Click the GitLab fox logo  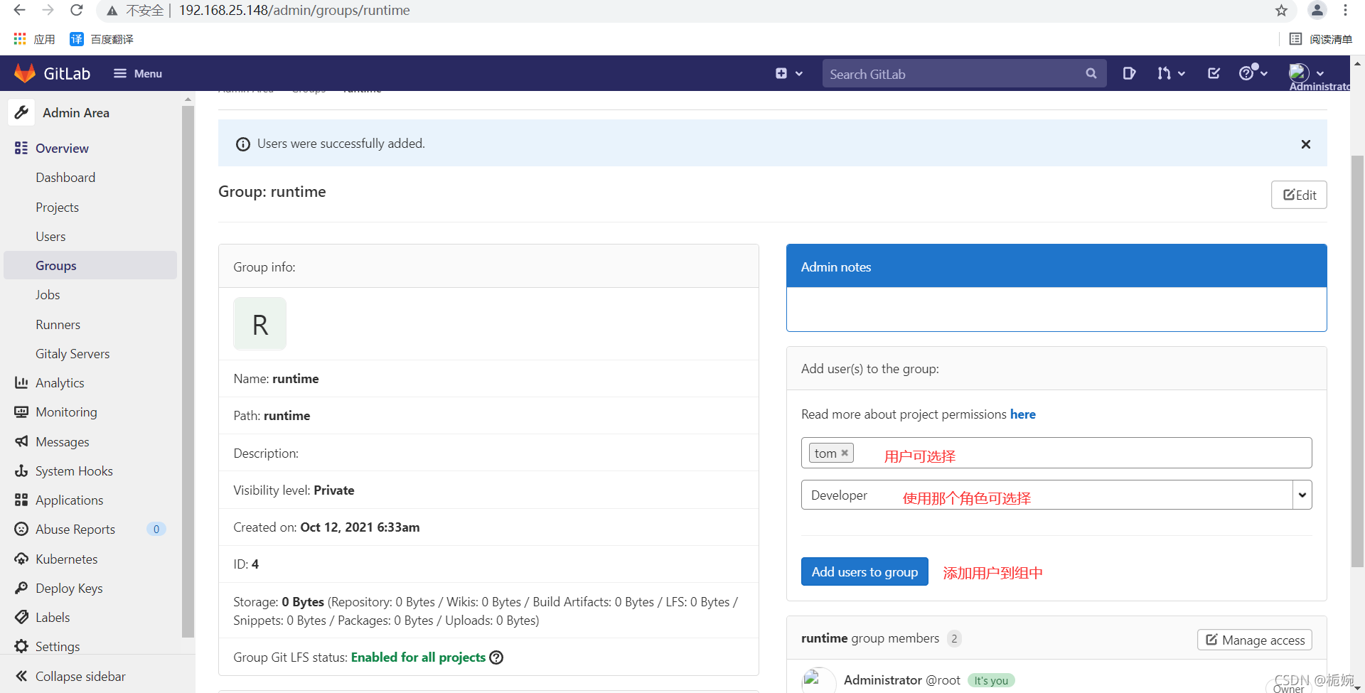25,73
